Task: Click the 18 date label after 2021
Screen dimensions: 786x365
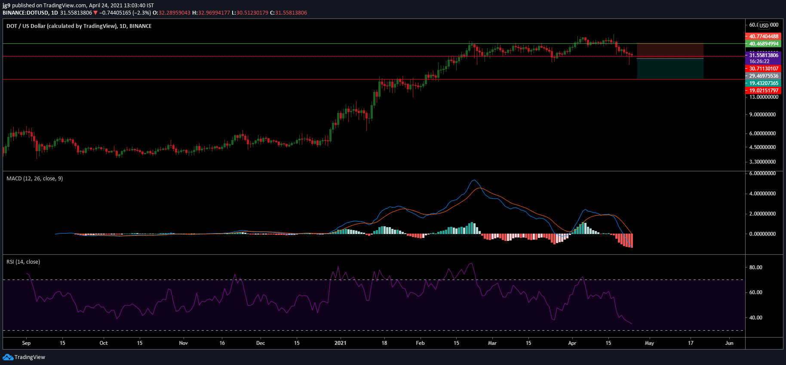Action: click(x=384, y=343)
